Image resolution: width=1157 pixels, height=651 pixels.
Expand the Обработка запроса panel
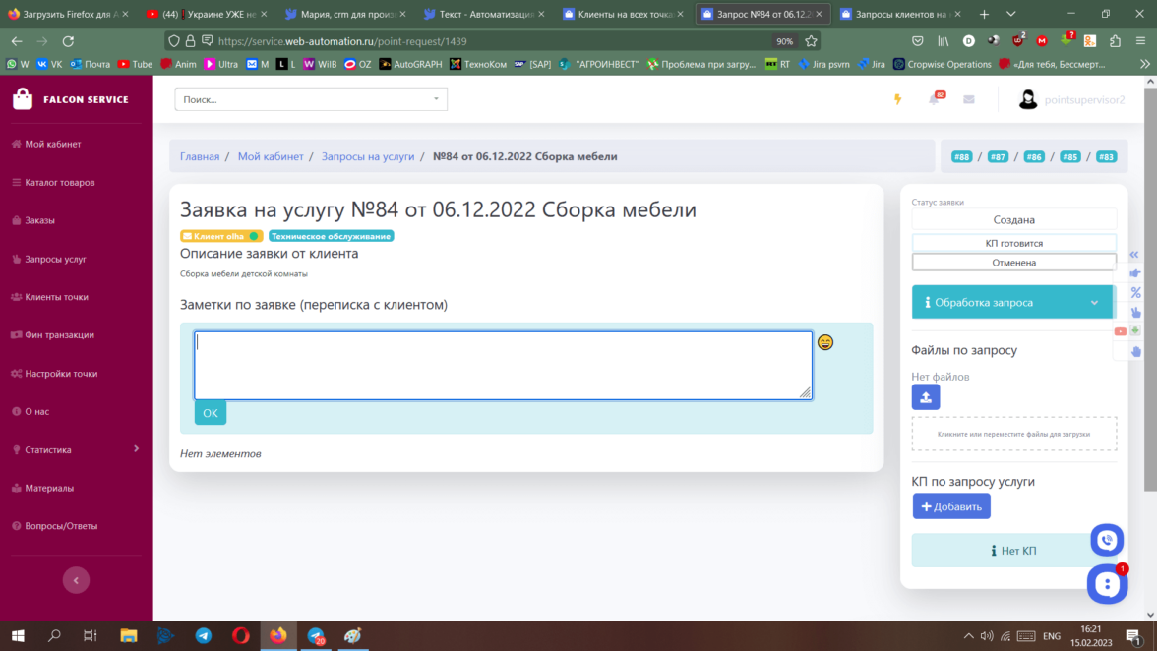[x=1011, y=303]
